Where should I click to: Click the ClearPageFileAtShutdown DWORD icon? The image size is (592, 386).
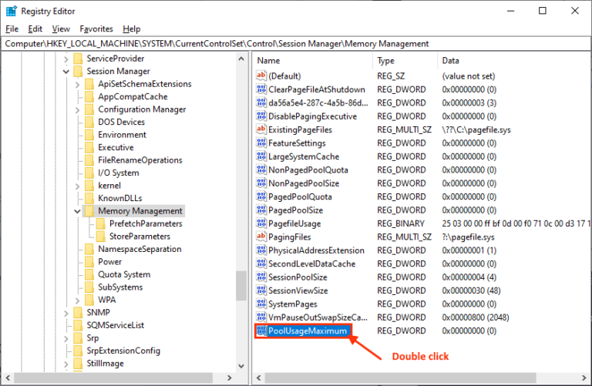[x=261, y=89]
